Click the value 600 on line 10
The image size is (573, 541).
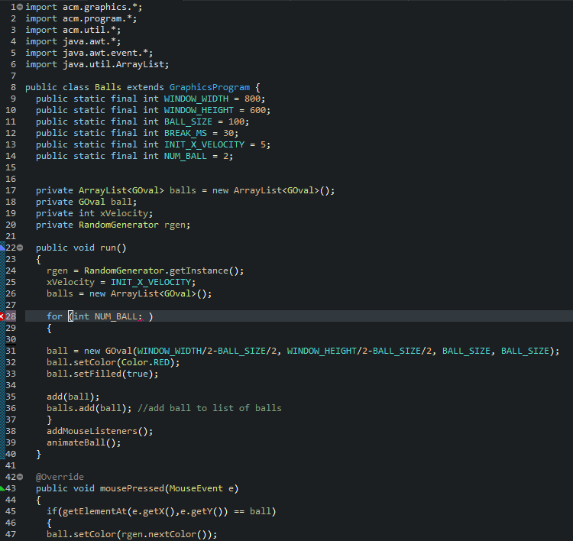pyautogui.click(x=258, y=110)
